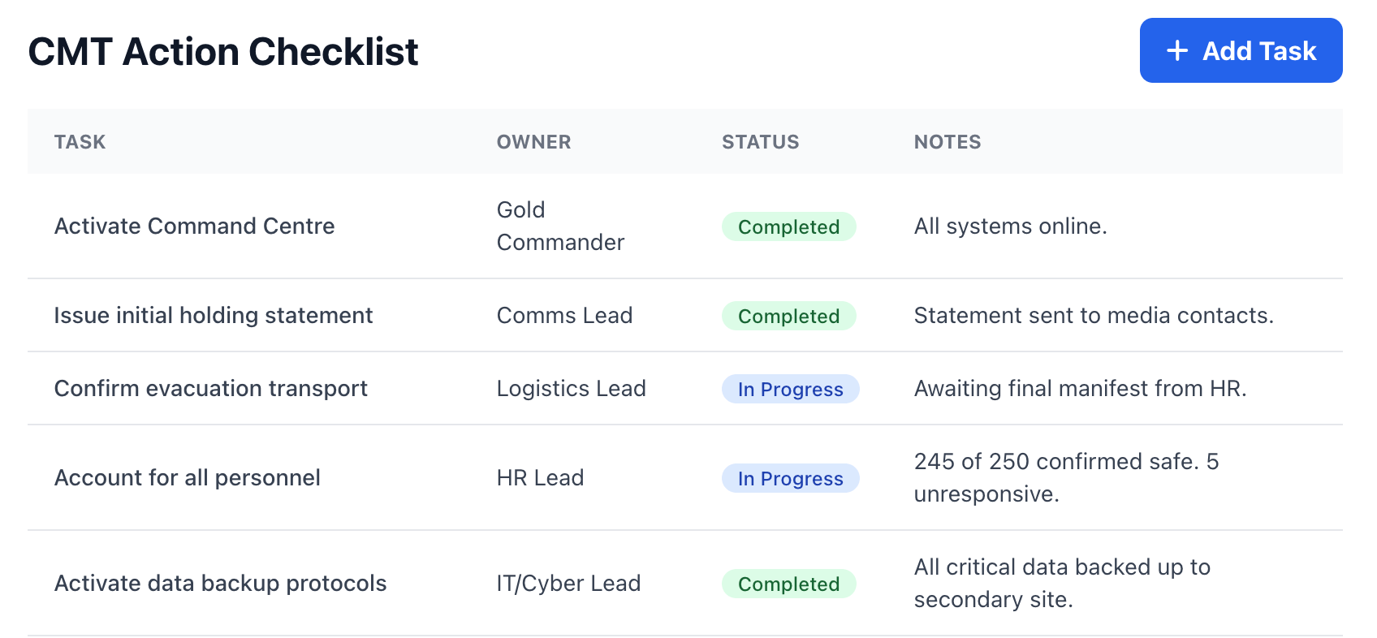Open the Activate data backup protocols task
The image size is (1377, 638).
coord(221,583)
